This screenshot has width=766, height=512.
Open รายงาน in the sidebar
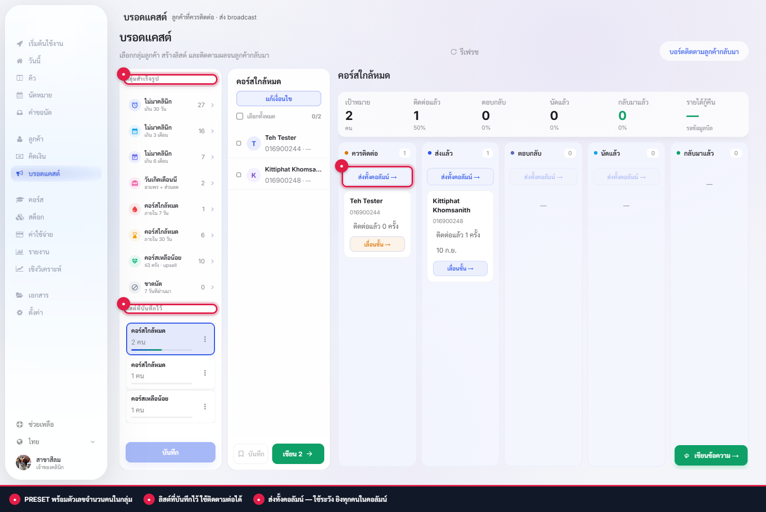point(56,252)
